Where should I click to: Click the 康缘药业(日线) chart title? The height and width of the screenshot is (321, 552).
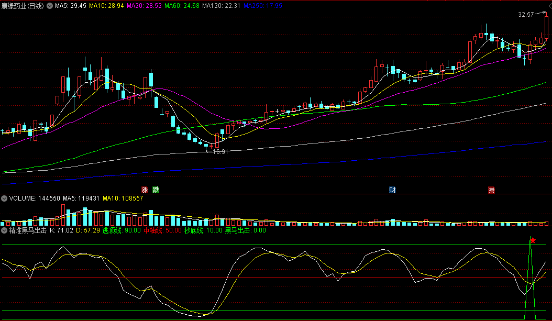tap(23, 6)
